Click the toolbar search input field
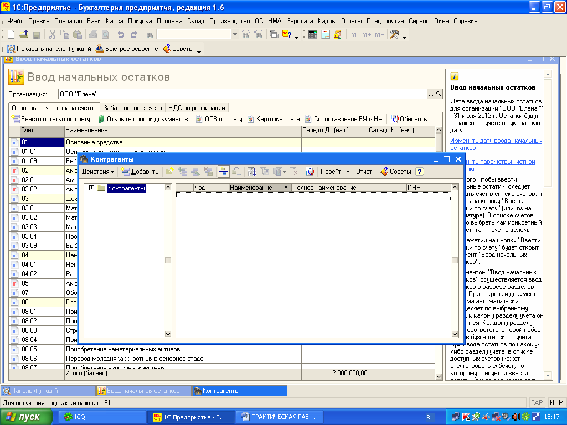 coord(194,35)
